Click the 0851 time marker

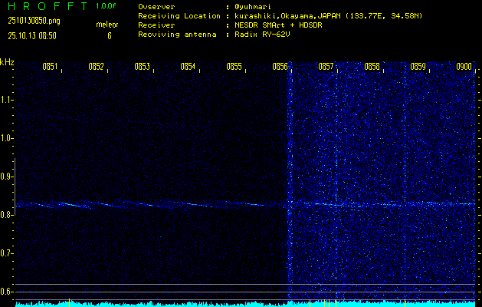50,67
